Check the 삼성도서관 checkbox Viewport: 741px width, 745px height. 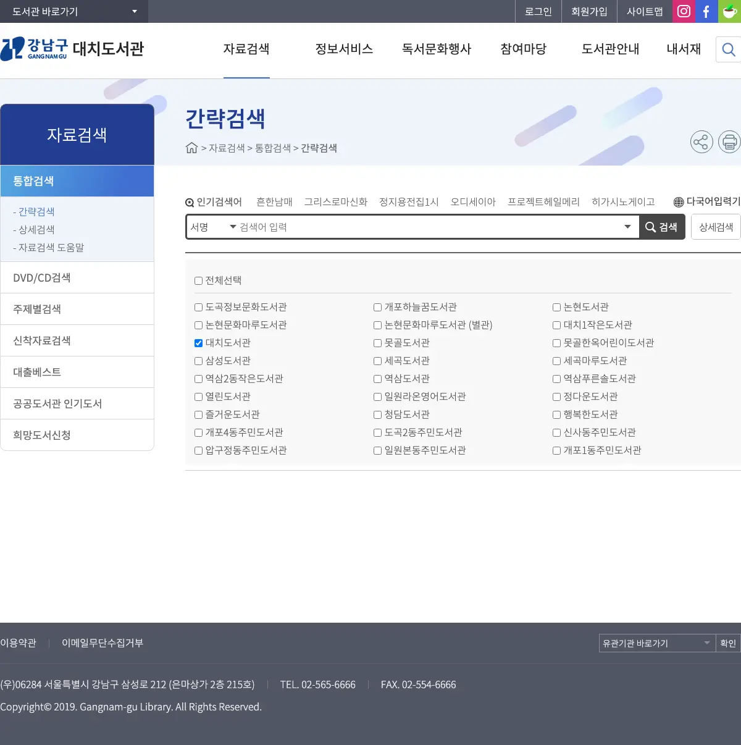(198, 361)
